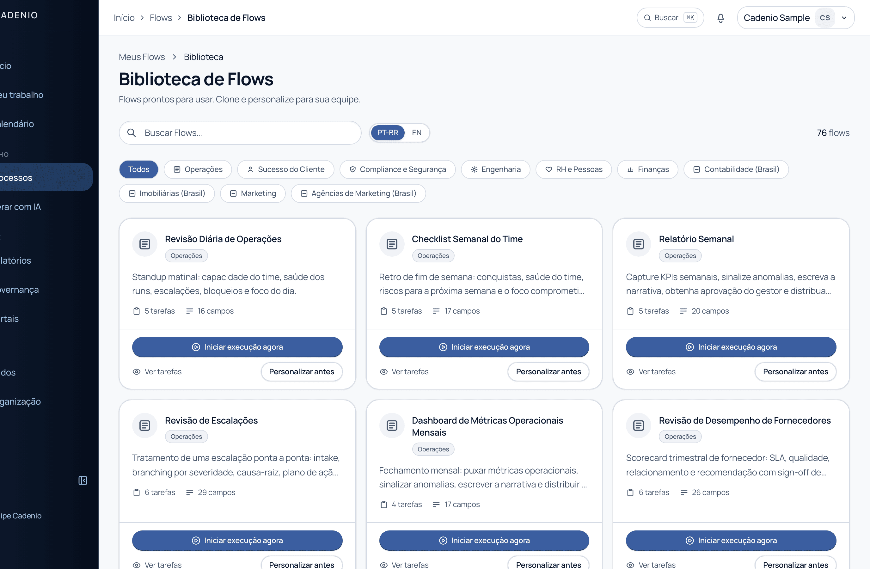The height and width of the screenshot is (569, 870).
Task: Click the notification bell icon
Action: 720,18
